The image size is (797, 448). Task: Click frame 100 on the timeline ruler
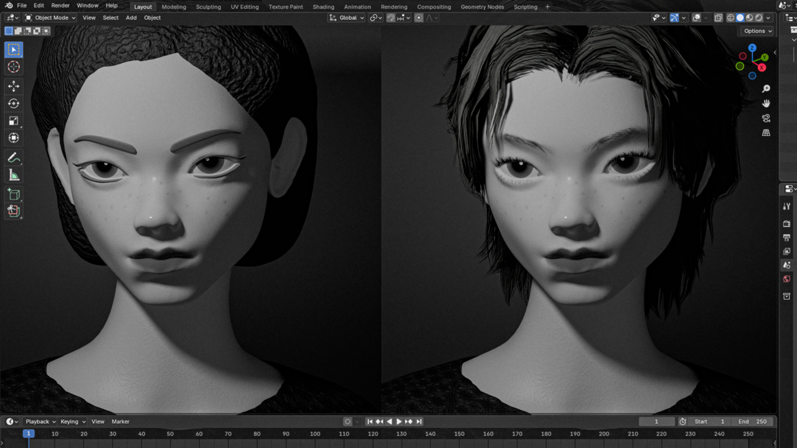tap(315, 434)
